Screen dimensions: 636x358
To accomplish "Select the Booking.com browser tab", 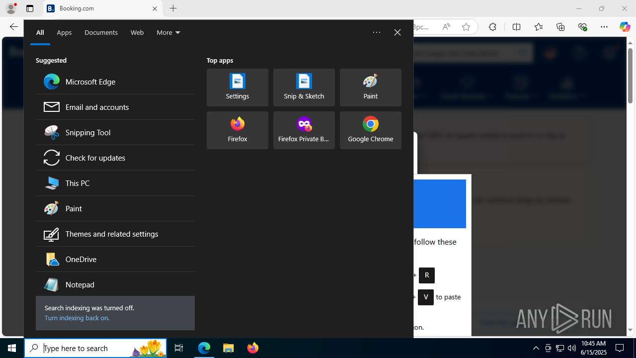I will (x=102, y=8).
